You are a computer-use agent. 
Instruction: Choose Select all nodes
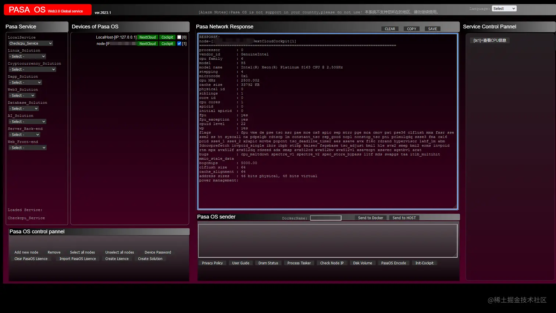pos(82,252)
